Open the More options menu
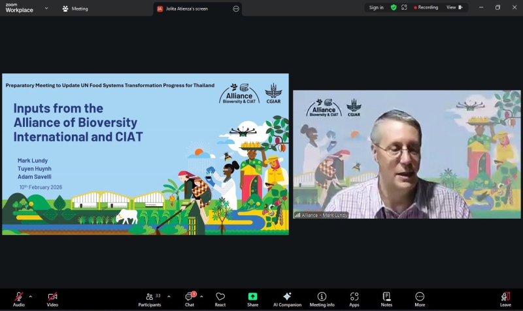The image size is (523, 311). 420,297
